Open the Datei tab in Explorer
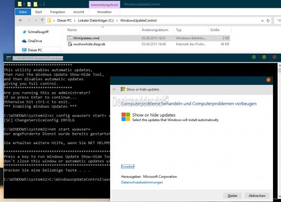This screenshot has width=281, height=202. [23, 12]
